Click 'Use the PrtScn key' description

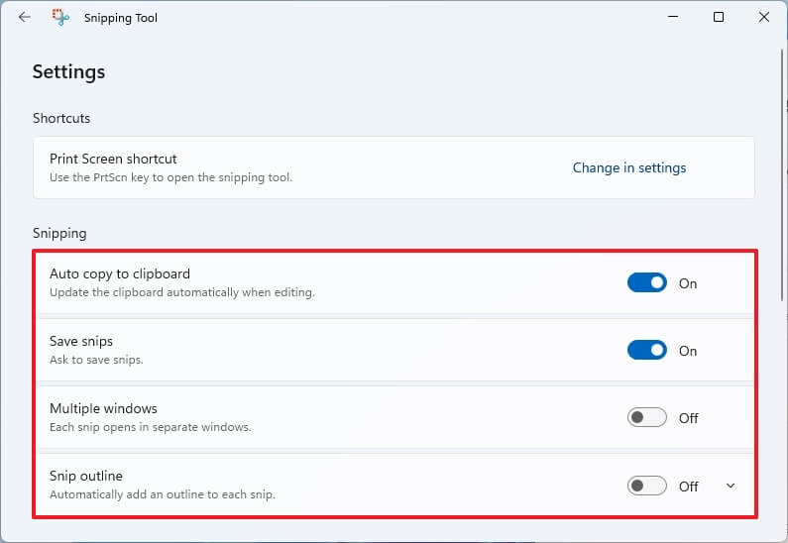point(170,177)
